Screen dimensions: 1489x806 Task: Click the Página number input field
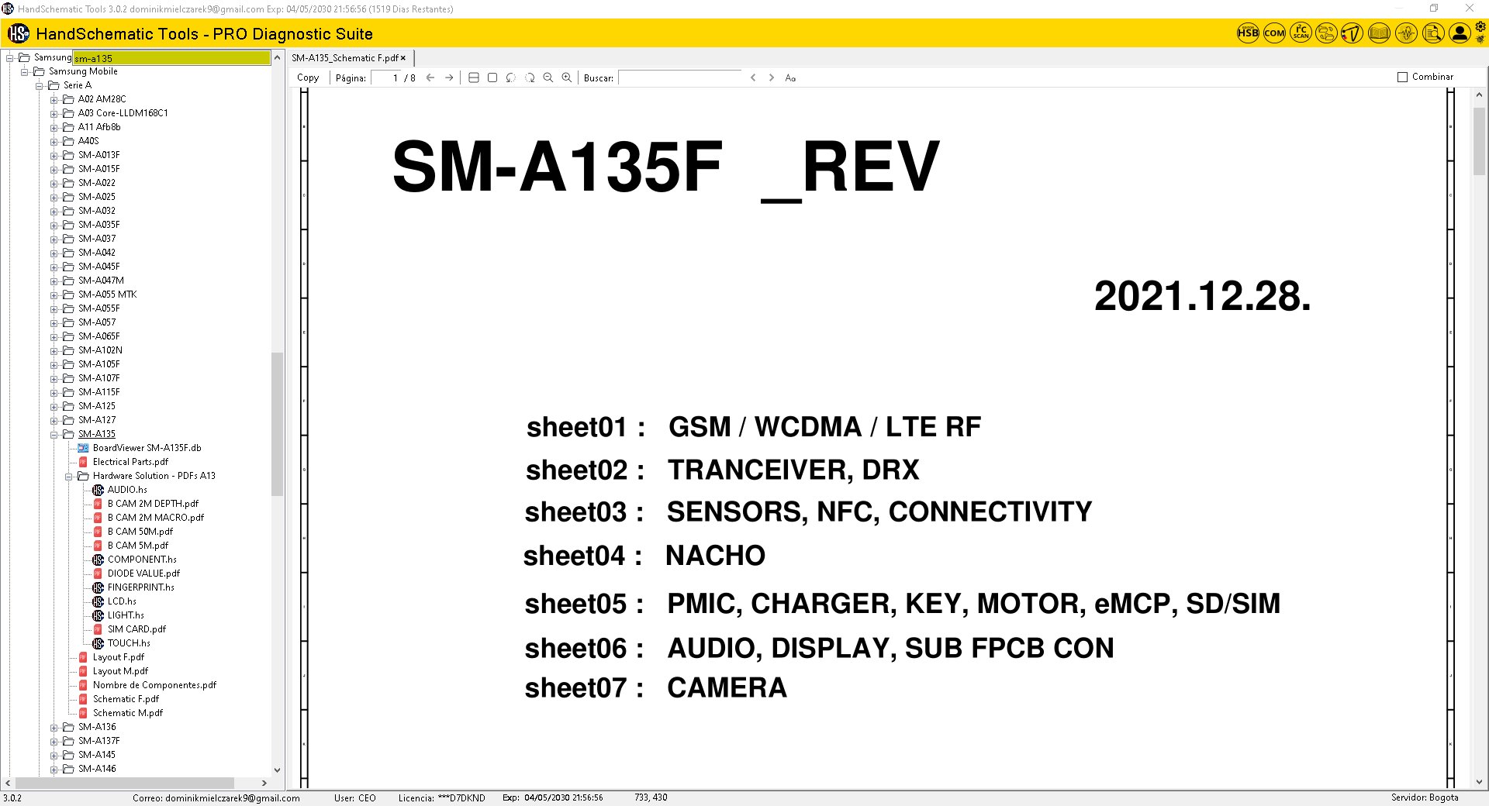[386, 77]
